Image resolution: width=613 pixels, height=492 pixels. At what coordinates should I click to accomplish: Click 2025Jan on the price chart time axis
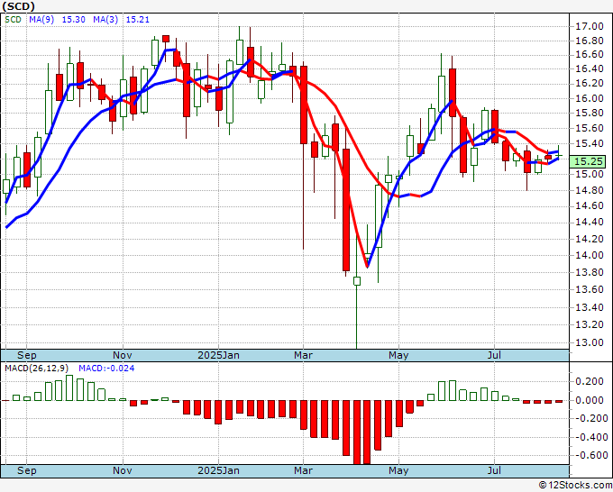pos(218,355)
